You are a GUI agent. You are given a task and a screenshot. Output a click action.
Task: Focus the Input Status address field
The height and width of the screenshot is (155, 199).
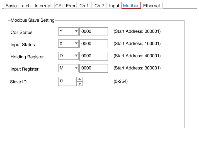(x=94, y=44)
